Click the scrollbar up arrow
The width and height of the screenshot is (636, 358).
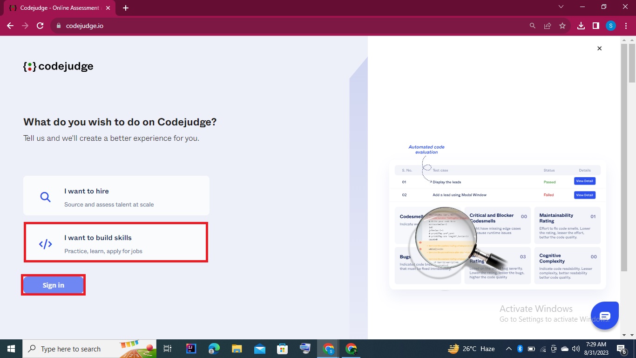pyautogui.click(x=632, y=40)
